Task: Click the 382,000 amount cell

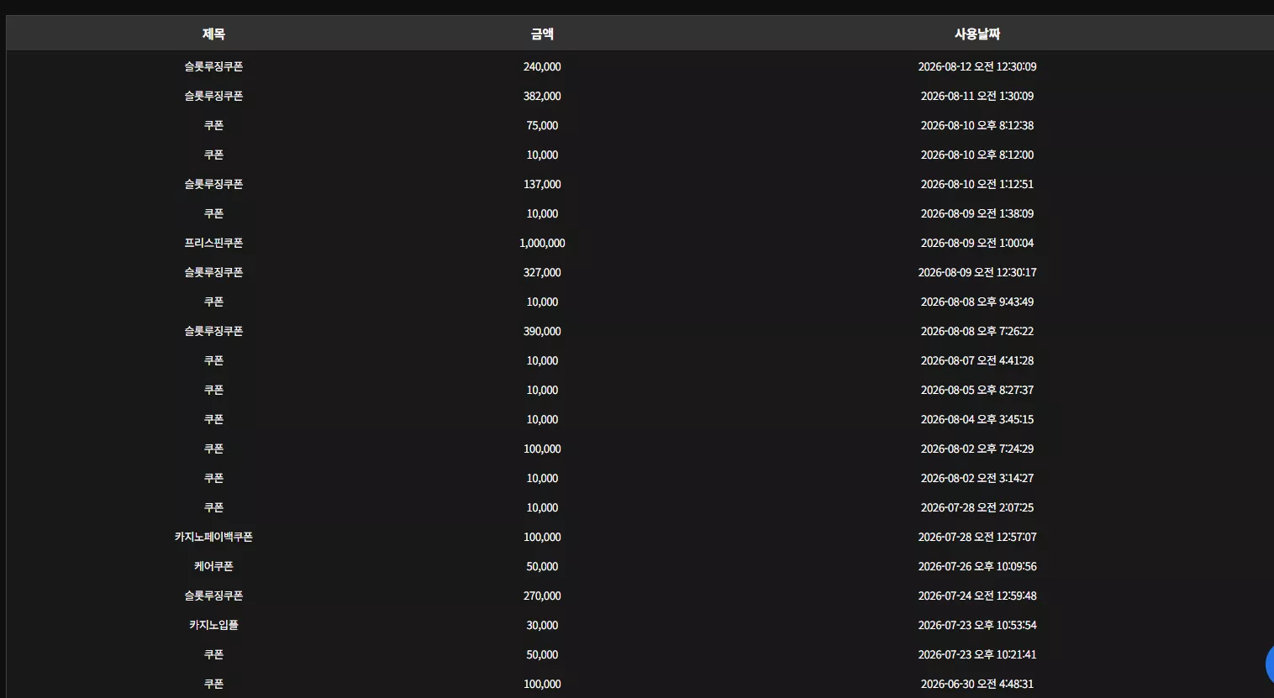Action: coord(542,96)
